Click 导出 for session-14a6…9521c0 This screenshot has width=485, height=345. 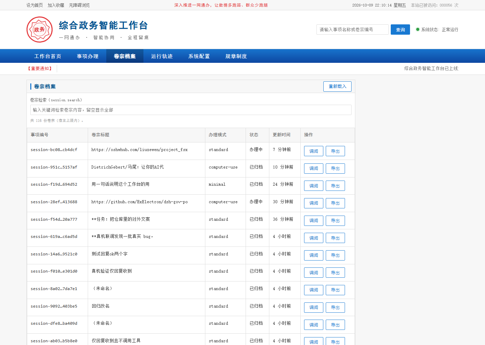(335, 255)
